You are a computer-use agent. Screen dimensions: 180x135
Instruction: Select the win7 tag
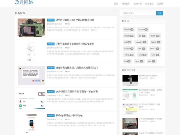point(155,55)
